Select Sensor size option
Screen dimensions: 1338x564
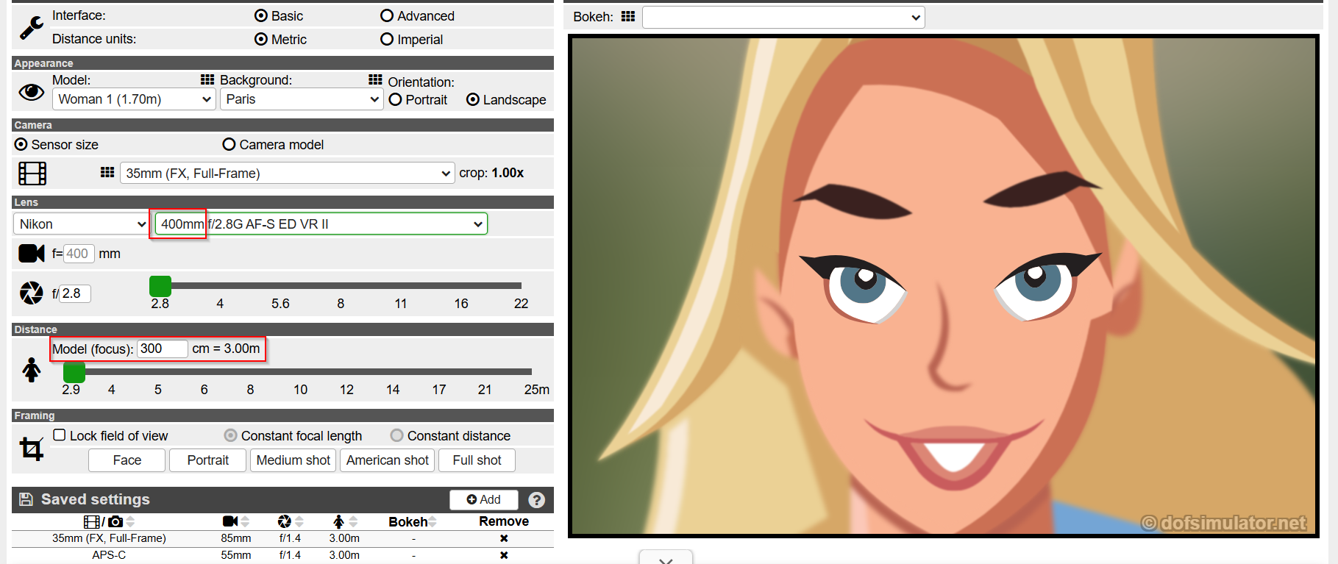(x=21, y=144)
